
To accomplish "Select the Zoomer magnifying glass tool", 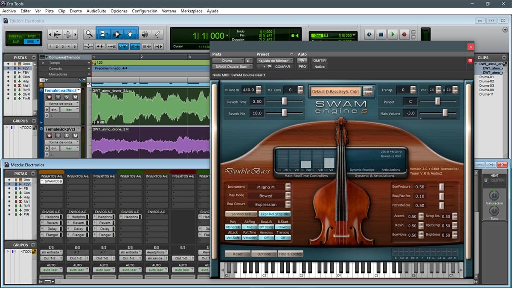I will 89,34.
